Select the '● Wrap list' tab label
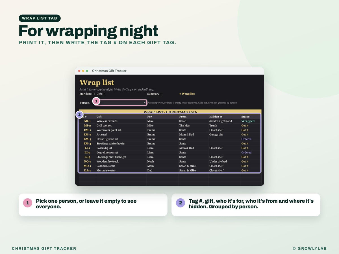This screenshot has width=339, height=254. (x=187, y=94)
